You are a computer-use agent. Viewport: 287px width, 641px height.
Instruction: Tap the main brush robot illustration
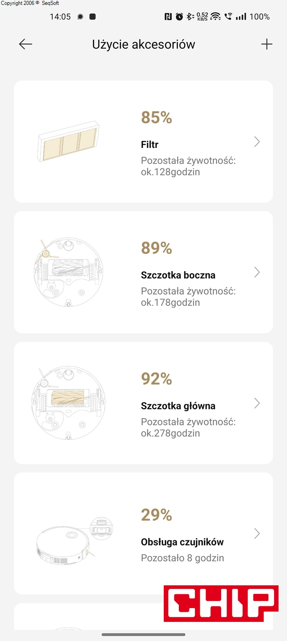[x=68, y=403]
